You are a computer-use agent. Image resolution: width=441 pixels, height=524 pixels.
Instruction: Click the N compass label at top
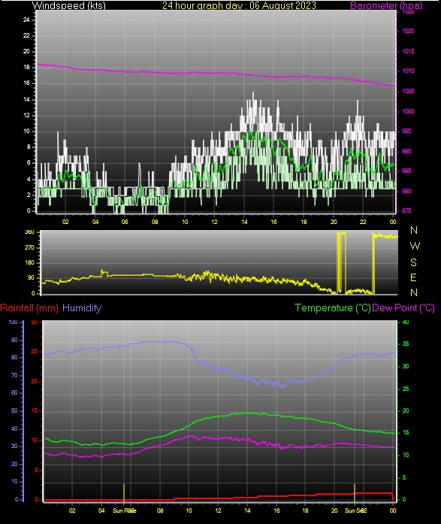pyautogui.click(x=414, y=230)
